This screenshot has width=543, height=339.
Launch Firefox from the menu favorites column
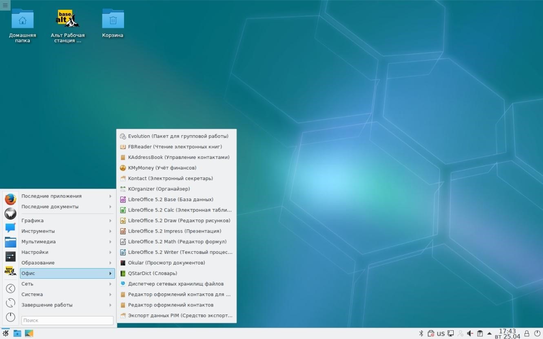tap(10, 199)
